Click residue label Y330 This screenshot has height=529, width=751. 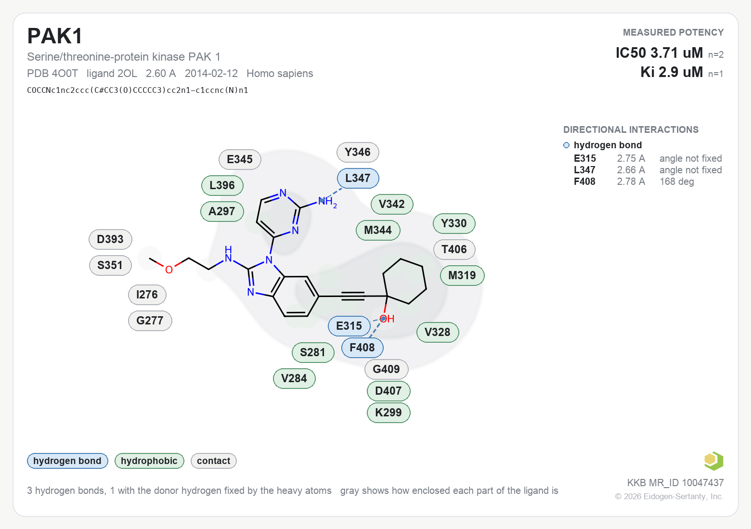tap(454, 223)
